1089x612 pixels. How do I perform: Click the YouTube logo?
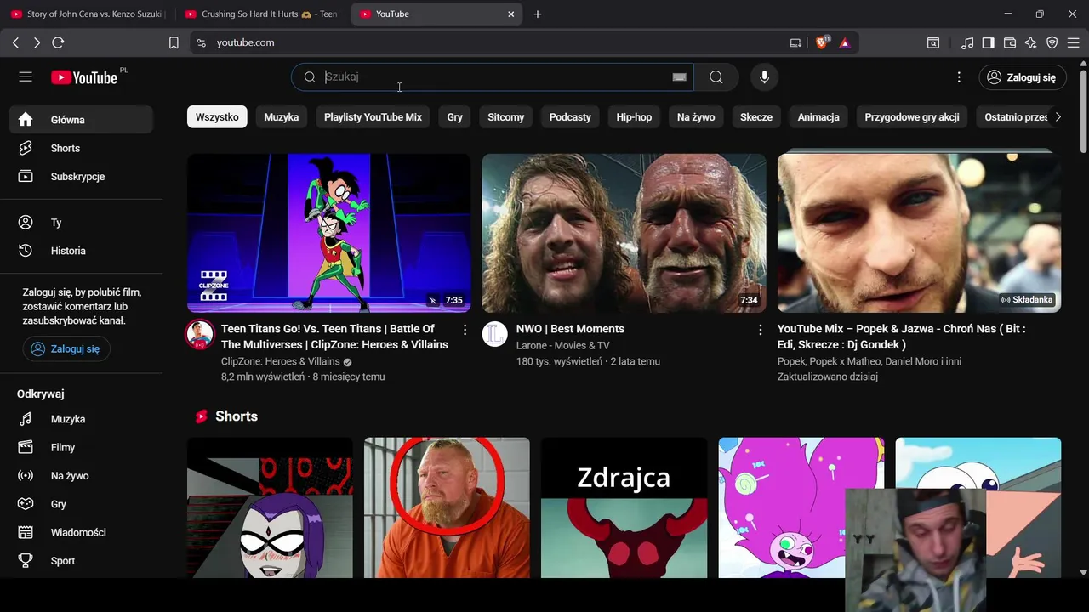[x=83, y=77]
